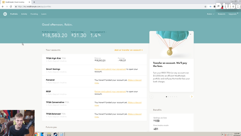Click the previous arrow of promo carousel
241x136 pixels.
click(x=151, y=97)
